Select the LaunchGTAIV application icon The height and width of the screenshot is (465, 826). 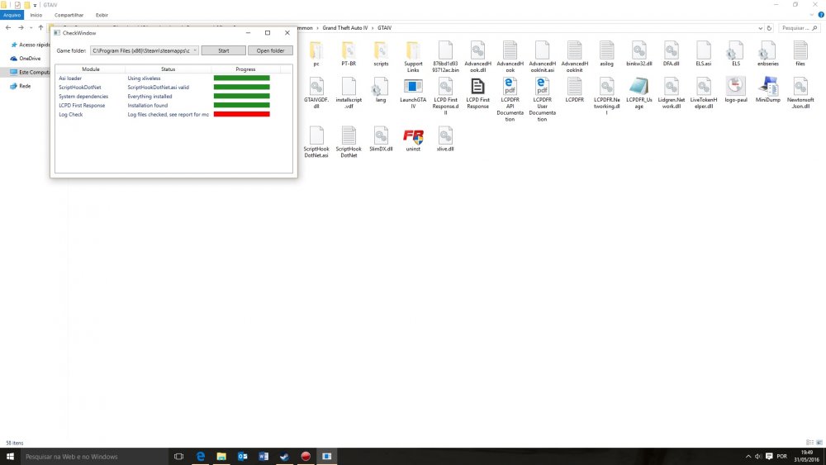coord(413,93)
